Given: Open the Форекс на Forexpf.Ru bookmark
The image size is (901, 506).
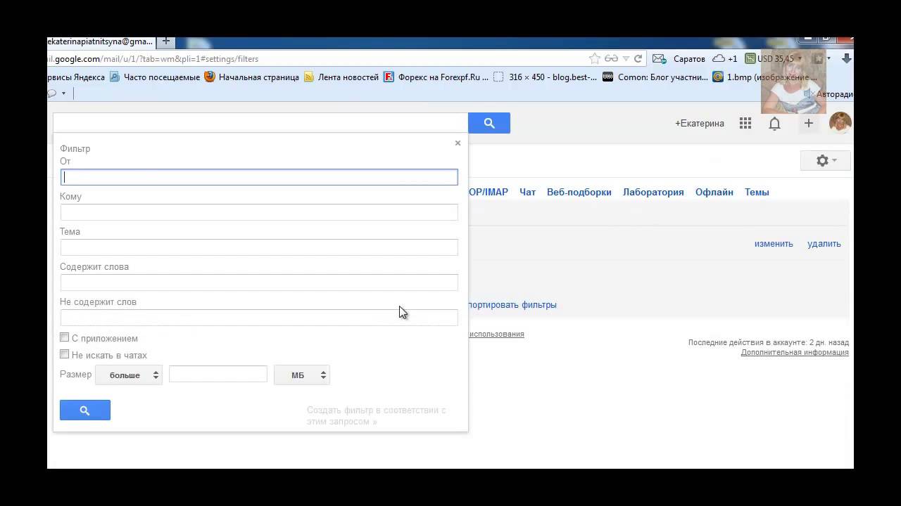Looking at the screenshot, I should coord(436,77).
